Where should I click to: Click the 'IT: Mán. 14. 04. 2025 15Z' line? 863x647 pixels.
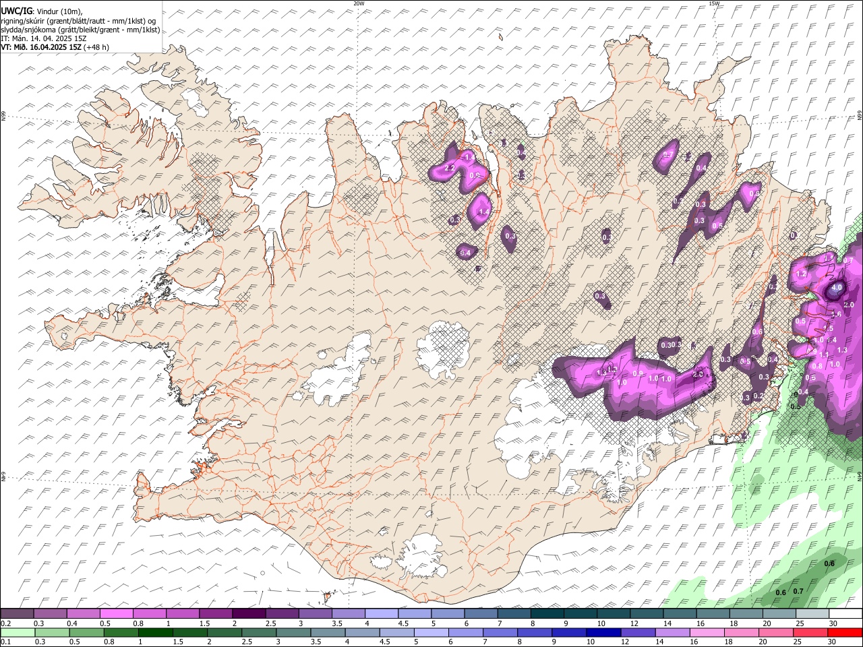pyautogui.click(x=44, y=38)
